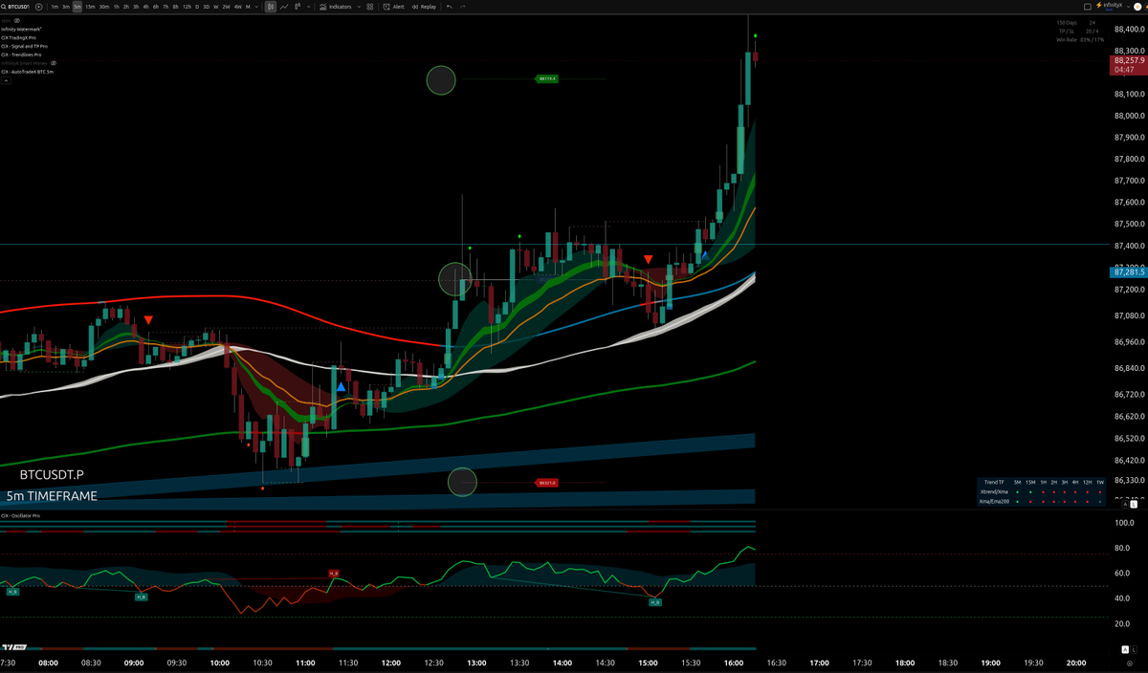The image size is (1148, 673).
Task: Click the green 88174.4 take-profit label
Action: [547, 78]
